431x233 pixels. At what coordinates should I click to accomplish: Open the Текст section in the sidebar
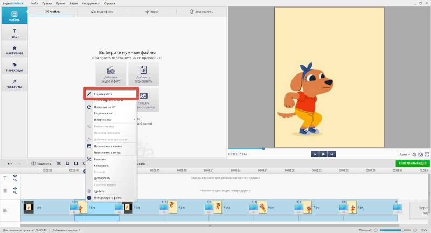point(15,33)
